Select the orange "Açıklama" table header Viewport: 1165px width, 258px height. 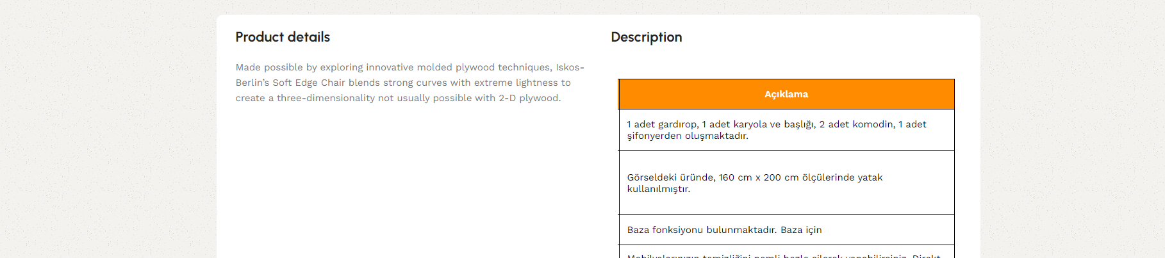786,94
